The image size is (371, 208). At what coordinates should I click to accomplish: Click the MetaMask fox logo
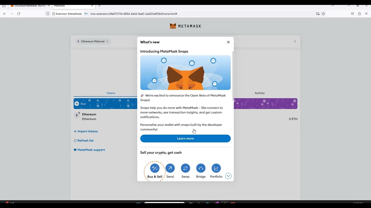173,26
